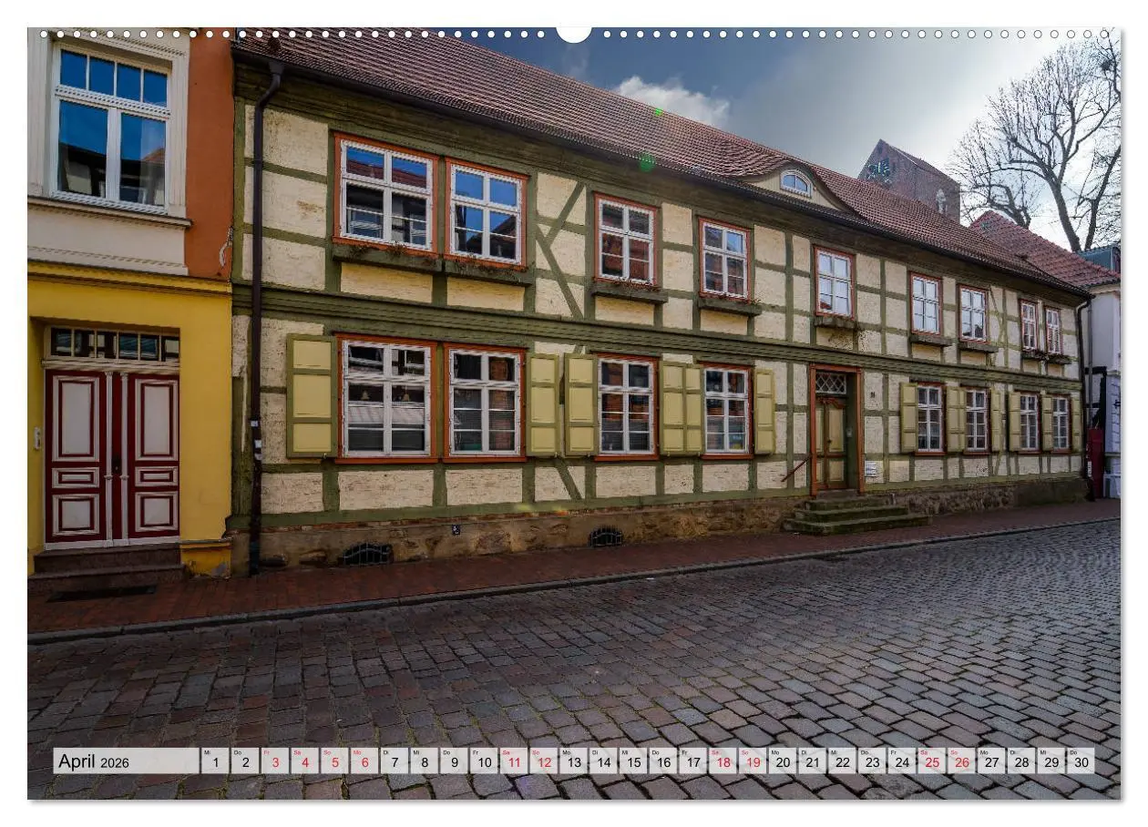Click the Do label above date 2

coord(237,752)
